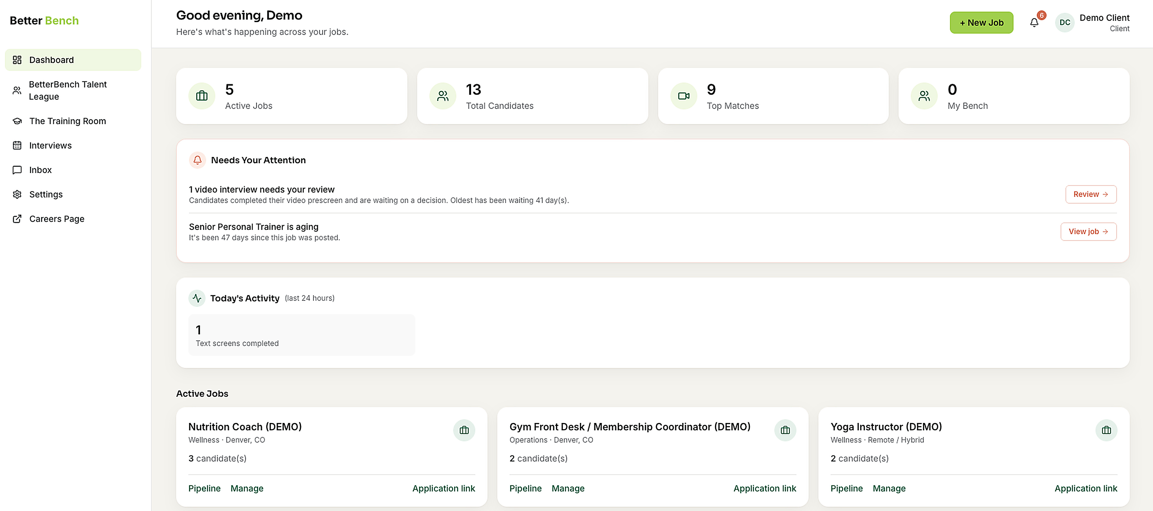Open the 0 My Bench stat card
Image resolution: width=1153 pixels, height=511 pixels.
pos(1014,96)
